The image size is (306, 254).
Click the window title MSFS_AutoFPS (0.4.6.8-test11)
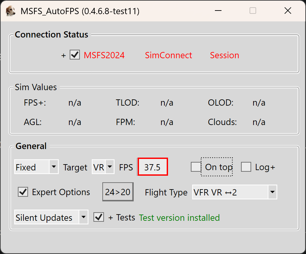[x=80, y=11]
